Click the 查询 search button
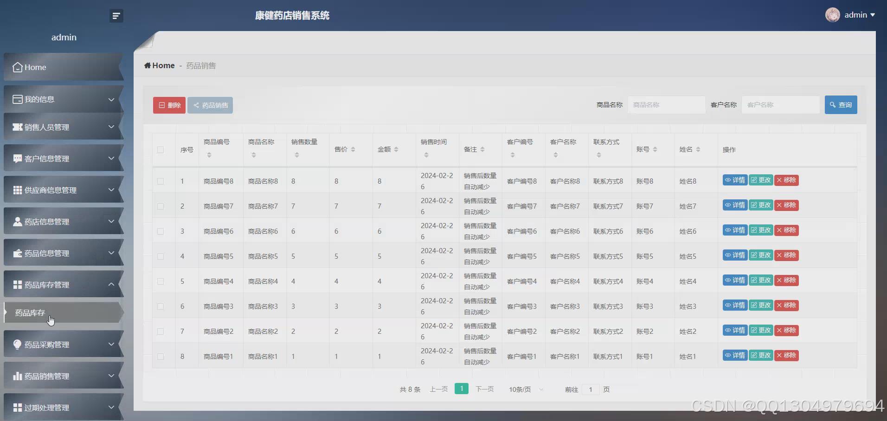Screen dimensions: 887x421 tap(841, 104)
